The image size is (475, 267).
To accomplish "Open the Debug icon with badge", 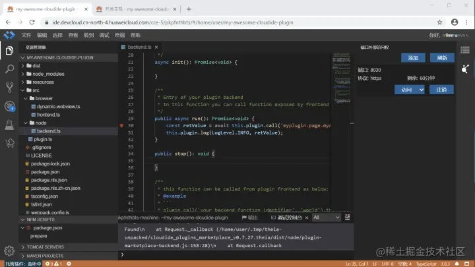I will 9,106.
